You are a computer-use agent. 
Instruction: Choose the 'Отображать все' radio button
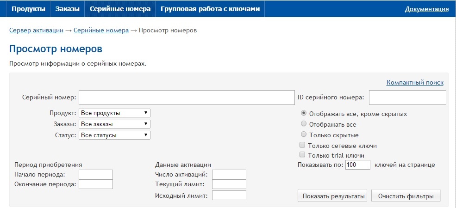(304, 124)
